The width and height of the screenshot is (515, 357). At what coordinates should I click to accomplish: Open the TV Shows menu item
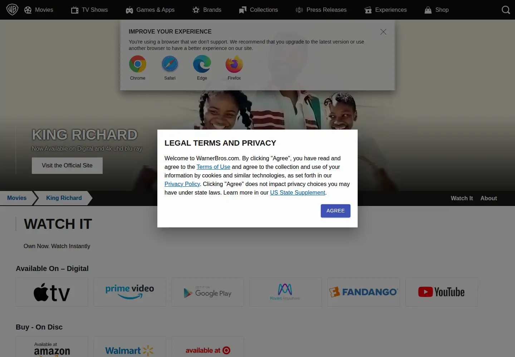[x=89, y=10]
